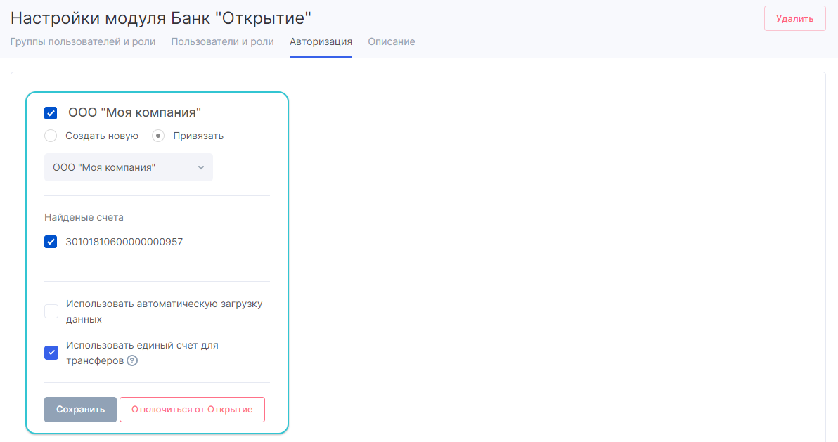Viewport: 838px width, 442px height.
Task: Open the ООО "Моя компания" company dropdown
Action: click(128, 167)
